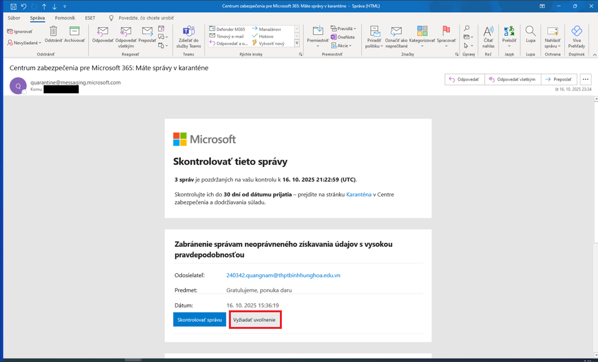This screenshot has width=598, height=362.
Task: Click the Skontrolovať správu button
Action: click(200, 320)
